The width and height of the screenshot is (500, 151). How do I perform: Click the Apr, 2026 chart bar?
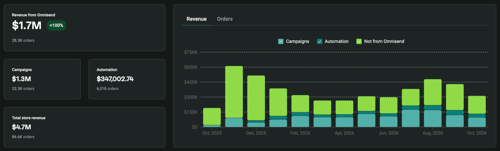344,114
